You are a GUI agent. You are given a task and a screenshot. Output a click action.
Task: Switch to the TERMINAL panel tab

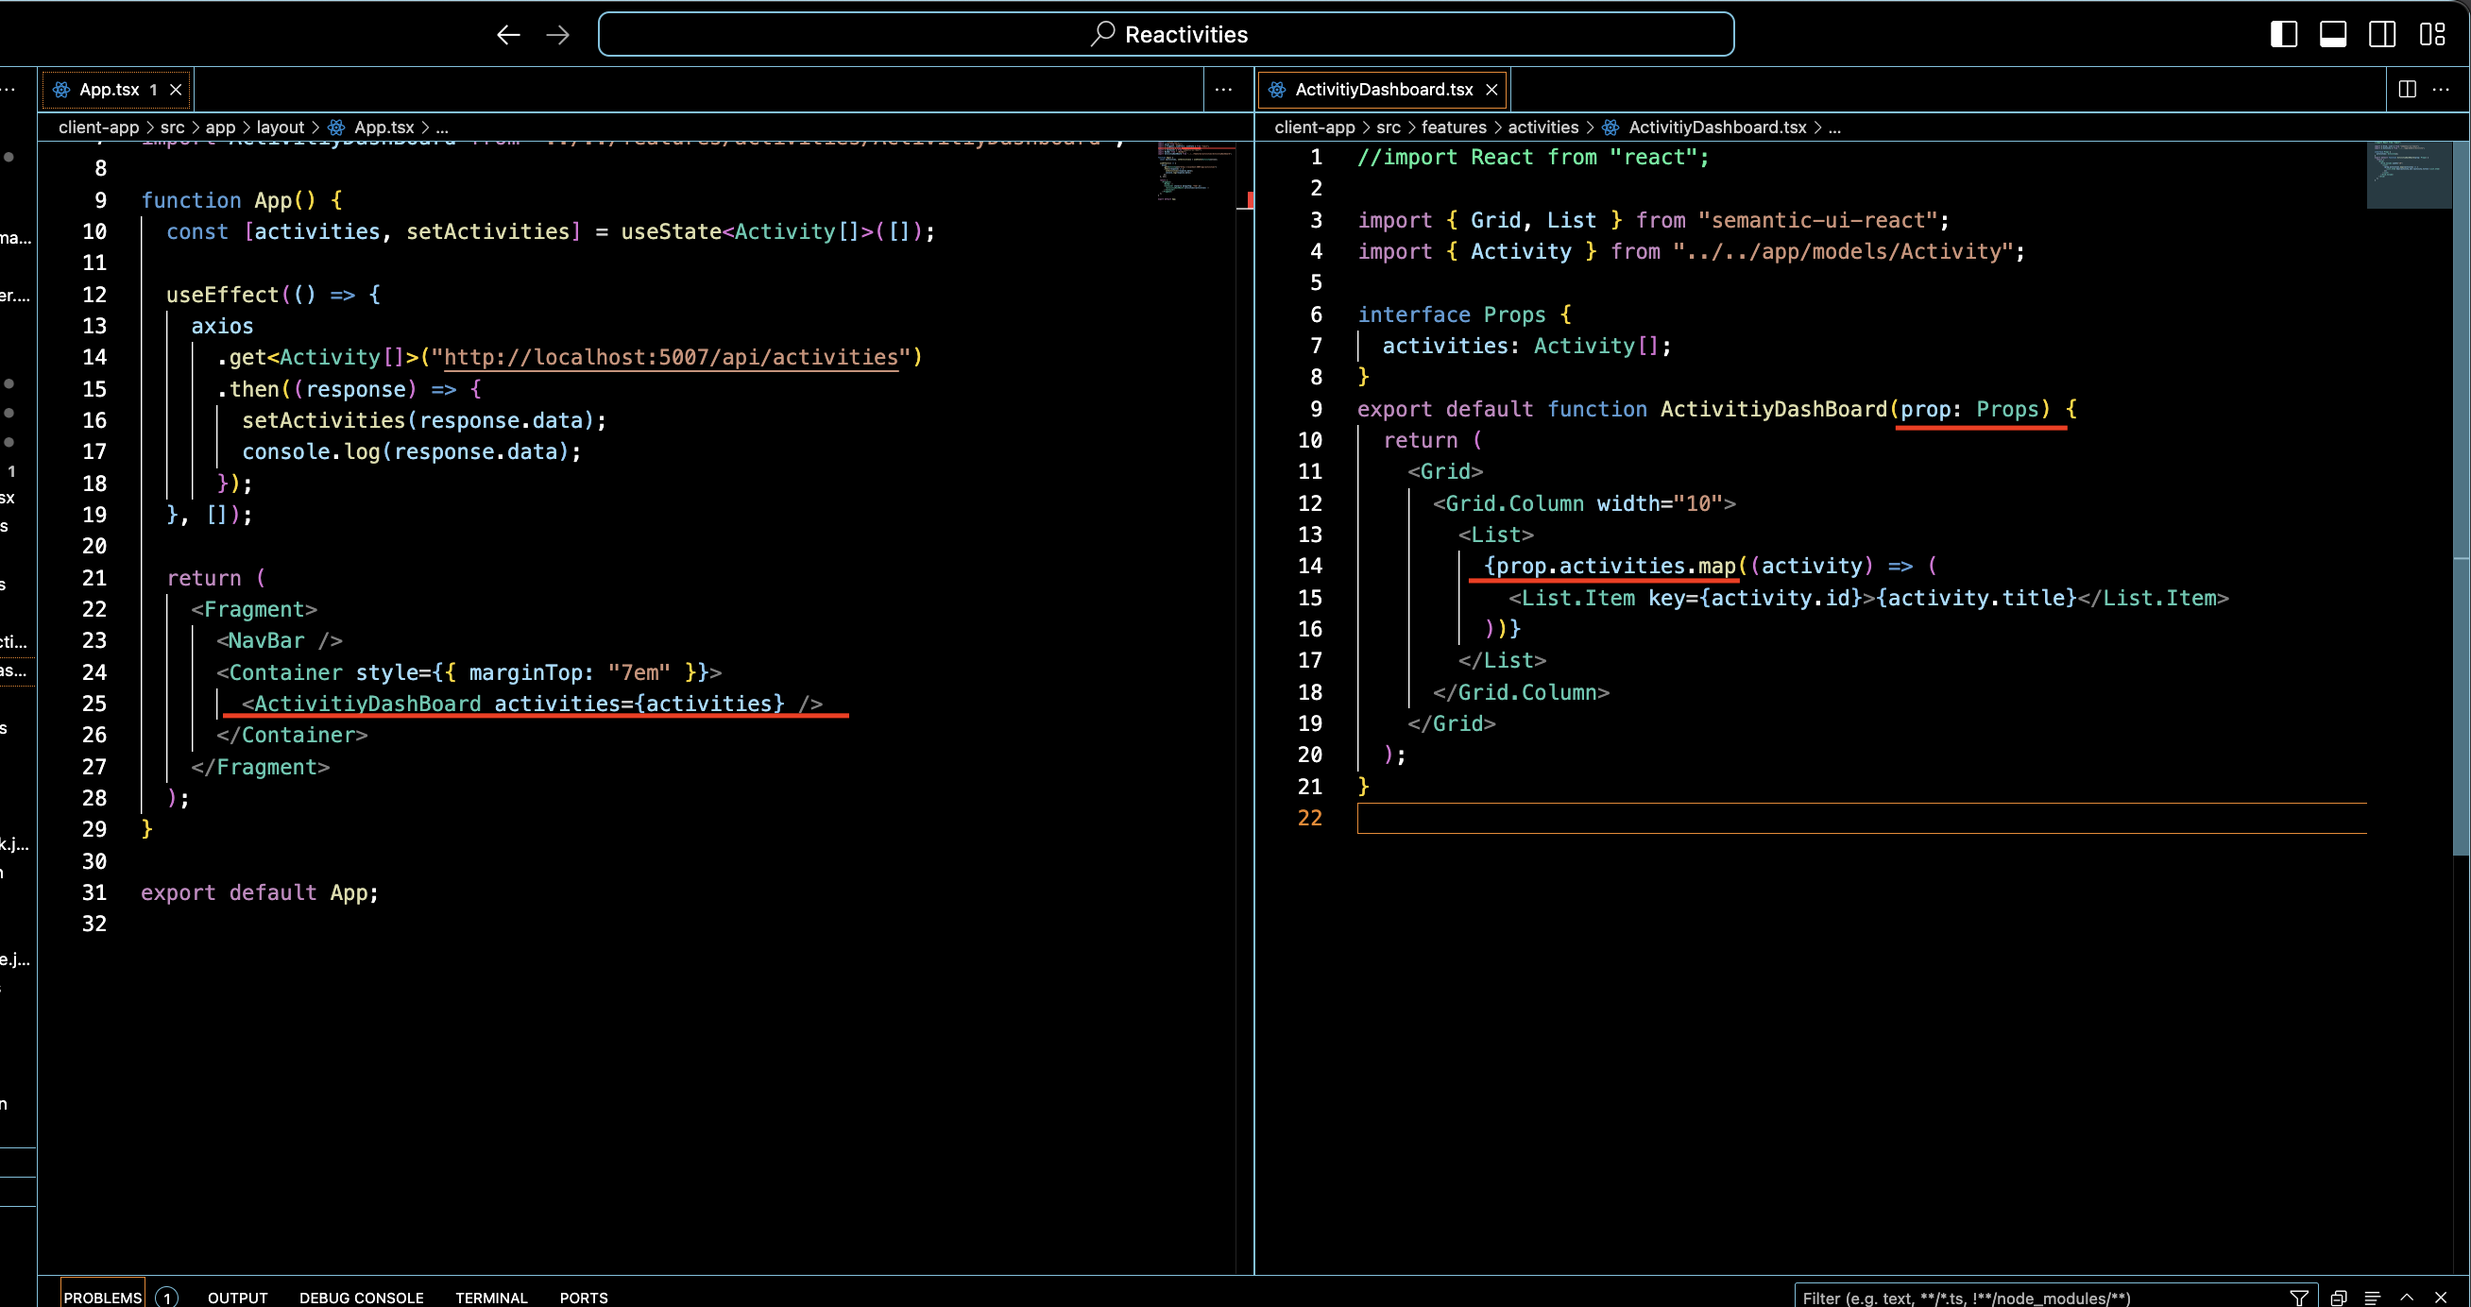coord(491,1298)
